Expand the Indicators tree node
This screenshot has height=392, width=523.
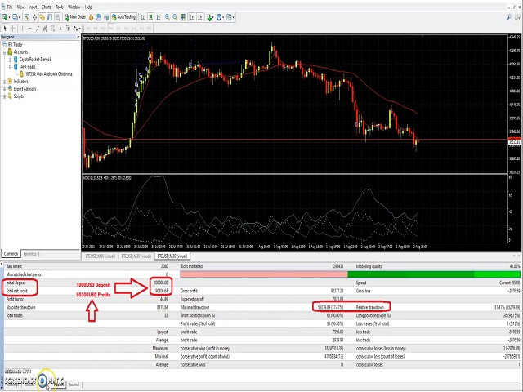(x=5, y=82)
